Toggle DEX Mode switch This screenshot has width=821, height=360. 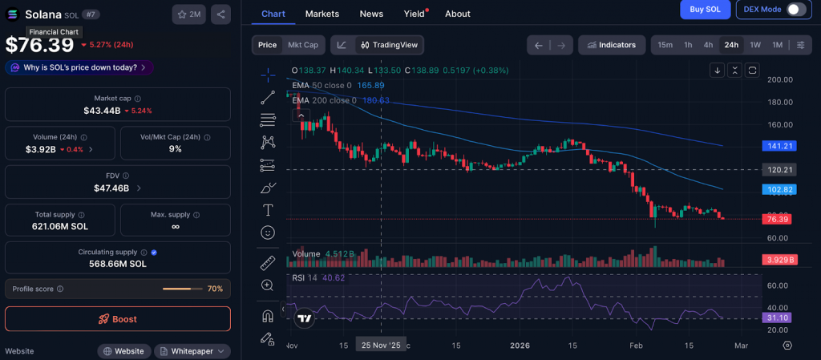(795, 10)
